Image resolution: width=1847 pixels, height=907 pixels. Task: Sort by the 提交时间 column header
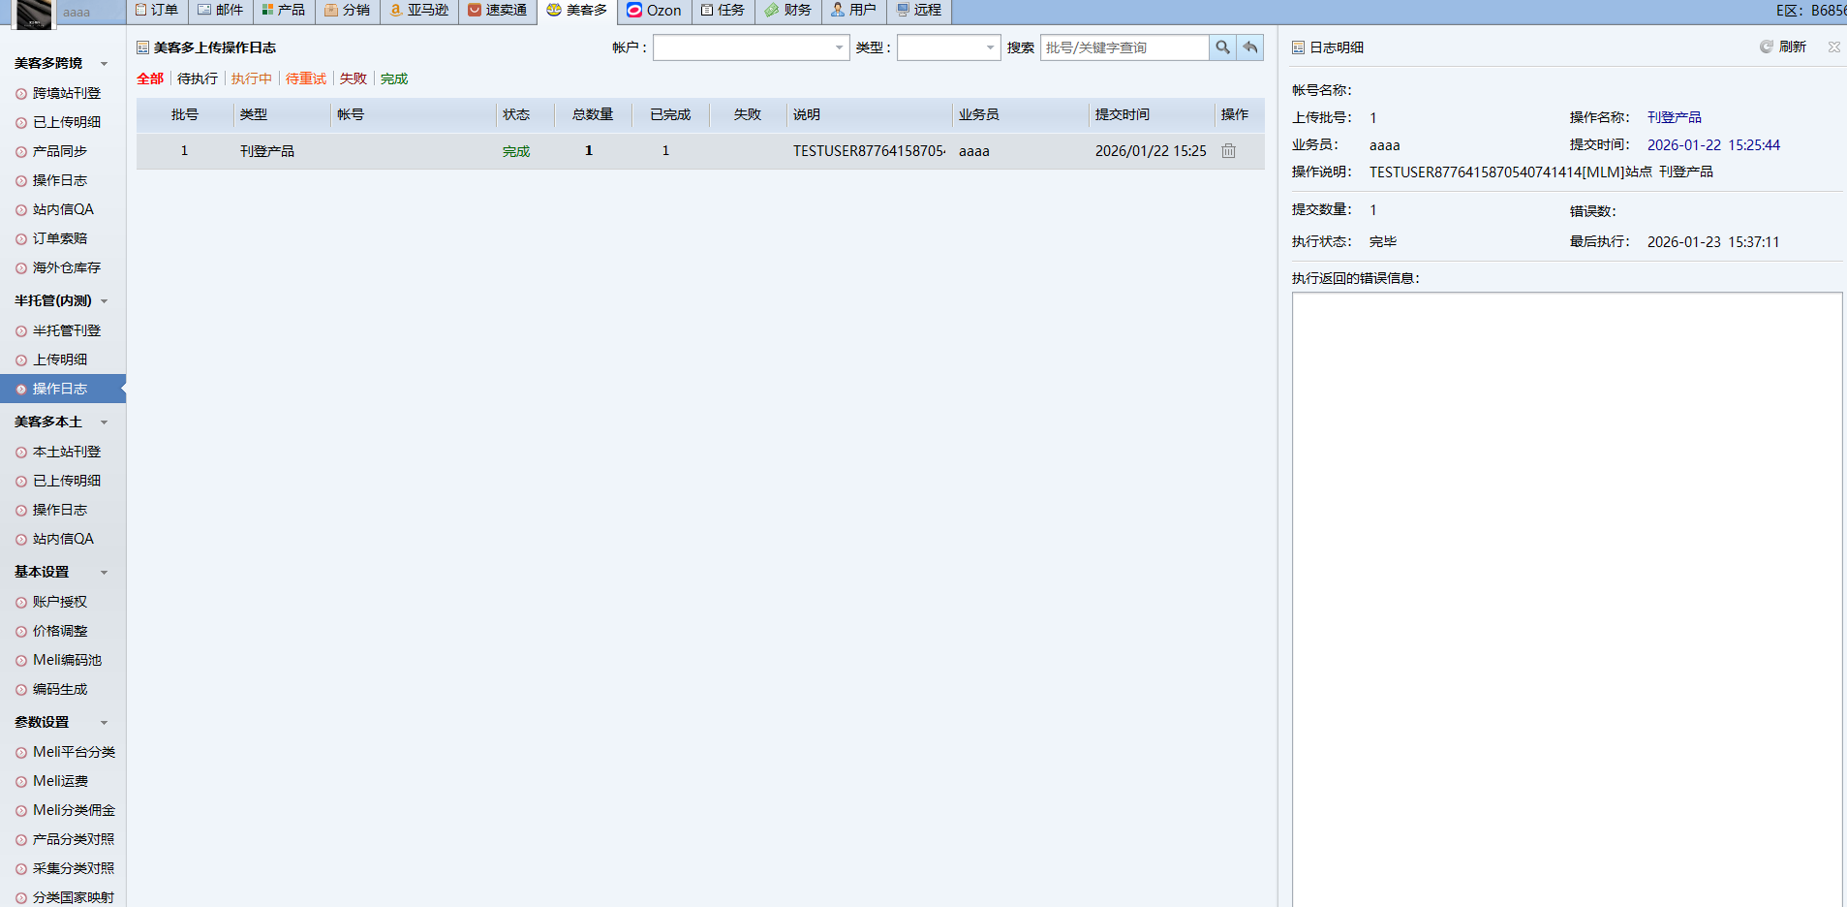[x=1122, y=114]
